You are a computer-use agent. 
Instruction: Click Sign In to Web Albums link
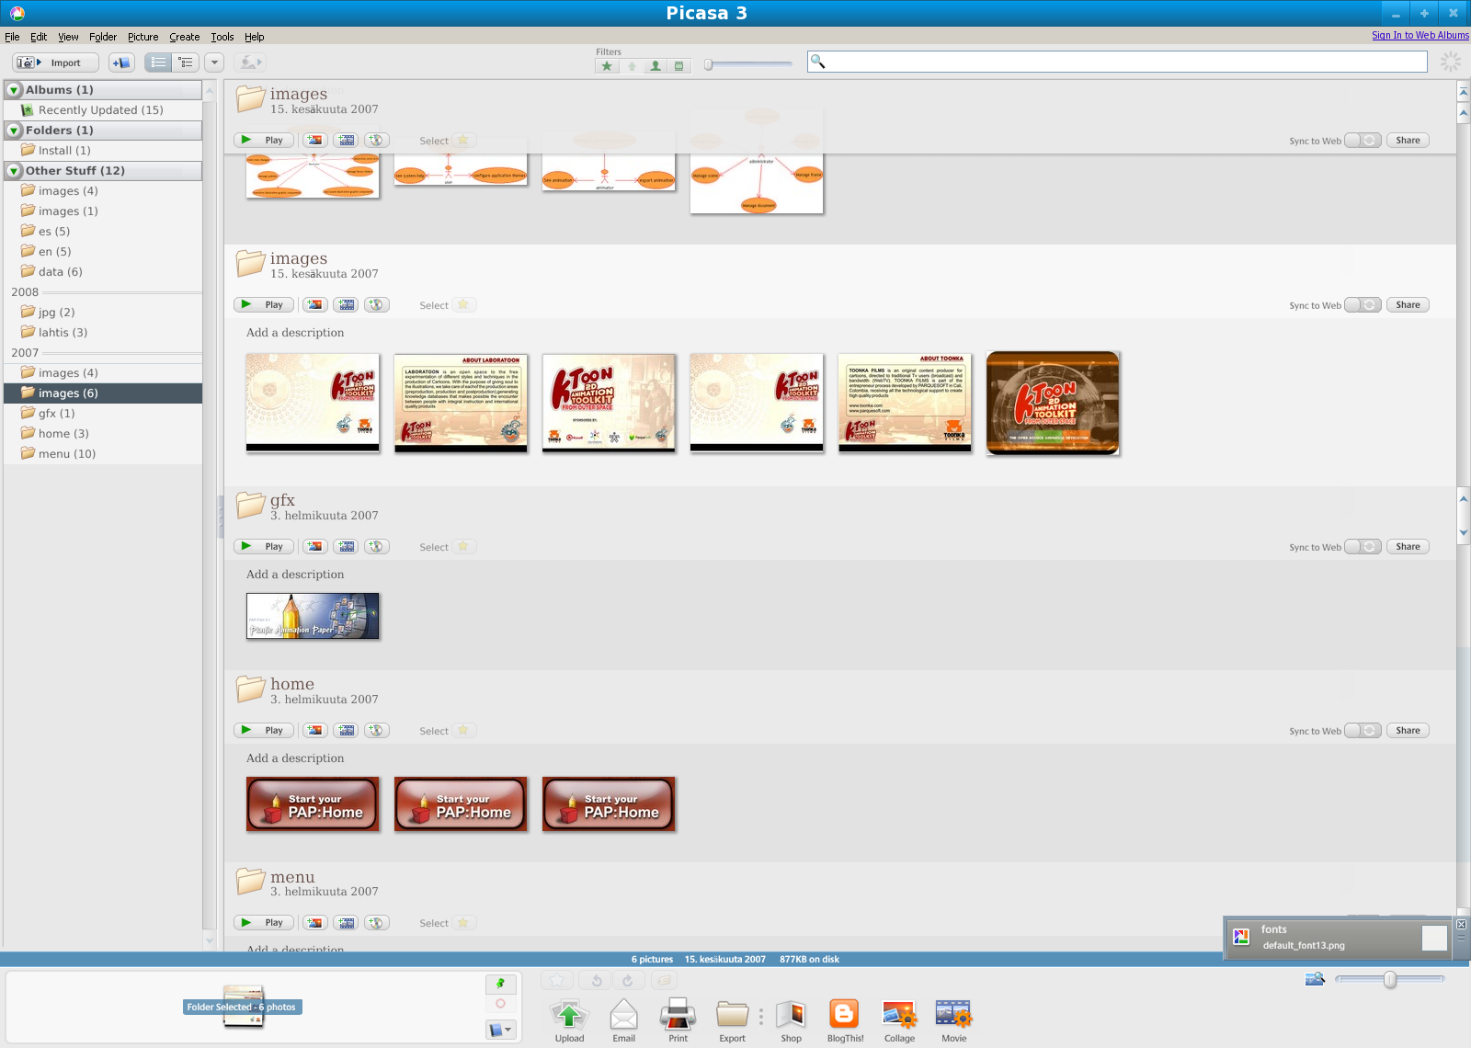click(1420, 35)
